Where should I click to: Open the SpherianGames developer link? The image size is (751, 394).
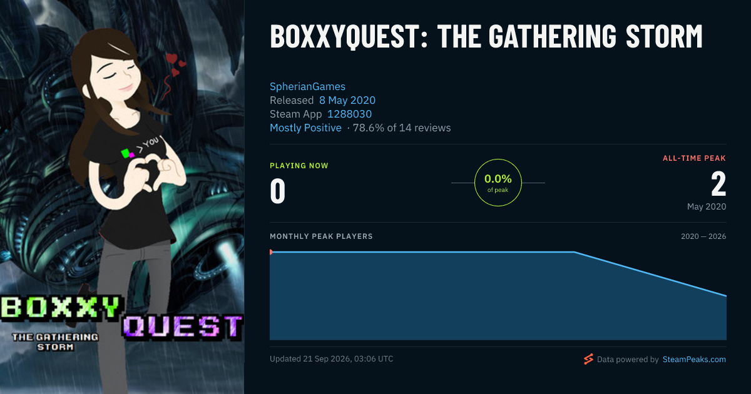[307, 86]
